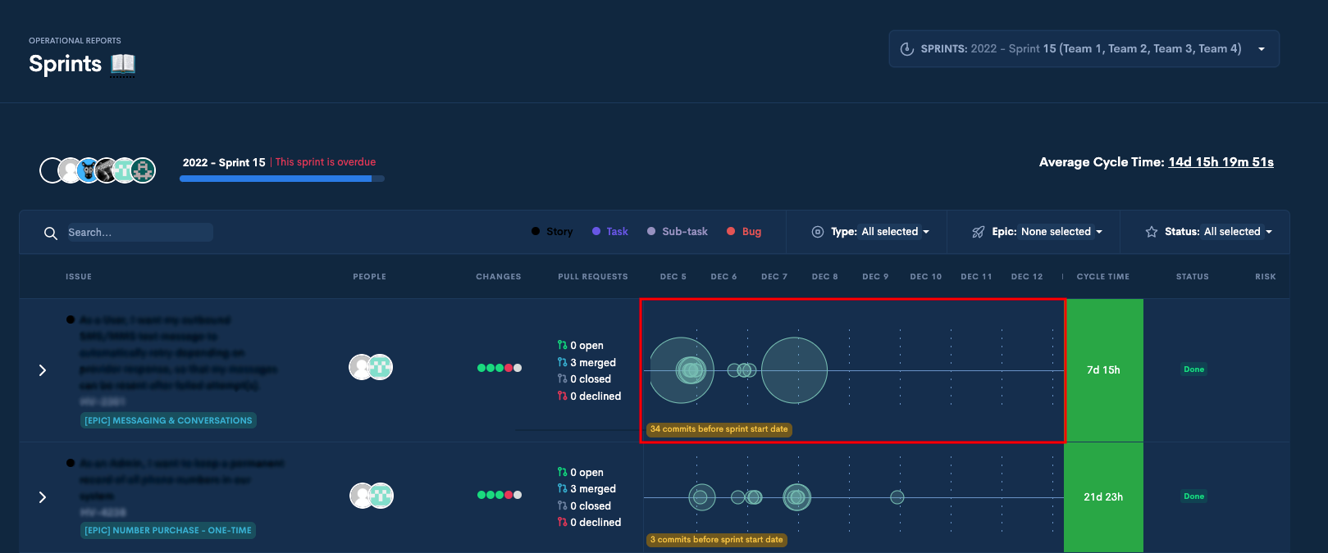Click the DEC 12 timeline column header
This screenshot has width=1328, height=553.
(x=1027, y=277)
